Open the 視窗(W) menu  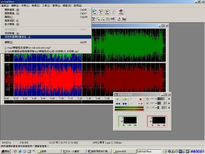67,6
